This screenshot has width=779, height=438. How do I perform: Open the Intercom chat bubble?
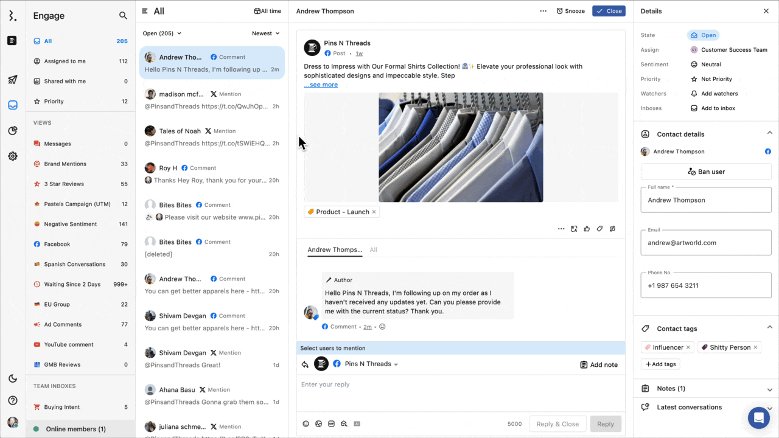(x=758, y=418)
